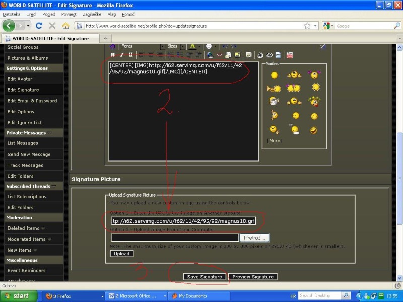
Task: Open the Alati menu
Action: [x=111, y=14]
